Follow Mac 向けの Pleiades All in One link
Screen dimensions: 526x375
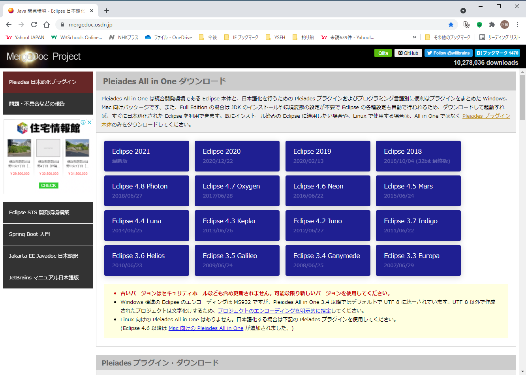(206, 328)
